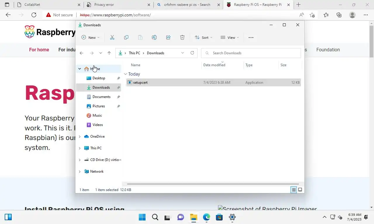This screenshot has height=224, width=374.
Task: Open Edge Collections icon
Action: coord(339,15)
